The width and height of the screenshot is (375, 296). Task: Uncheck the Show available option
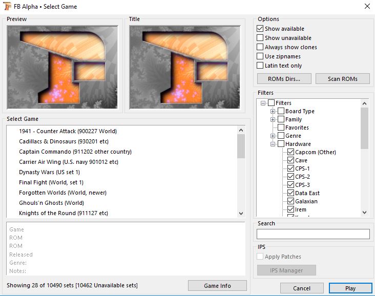coord(260,29)
